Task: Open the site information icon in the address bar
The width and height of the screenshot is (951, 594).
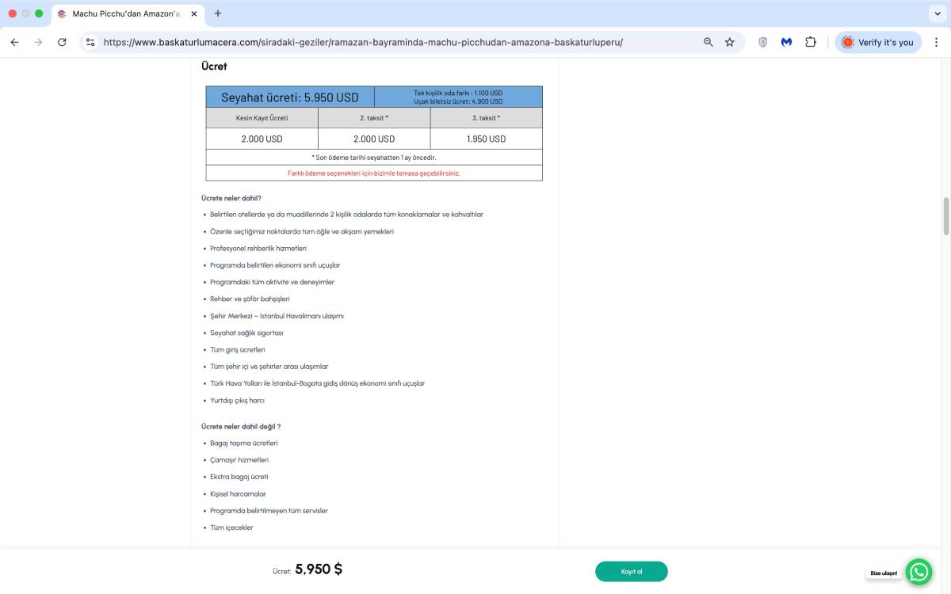Action: coord(90,42)
